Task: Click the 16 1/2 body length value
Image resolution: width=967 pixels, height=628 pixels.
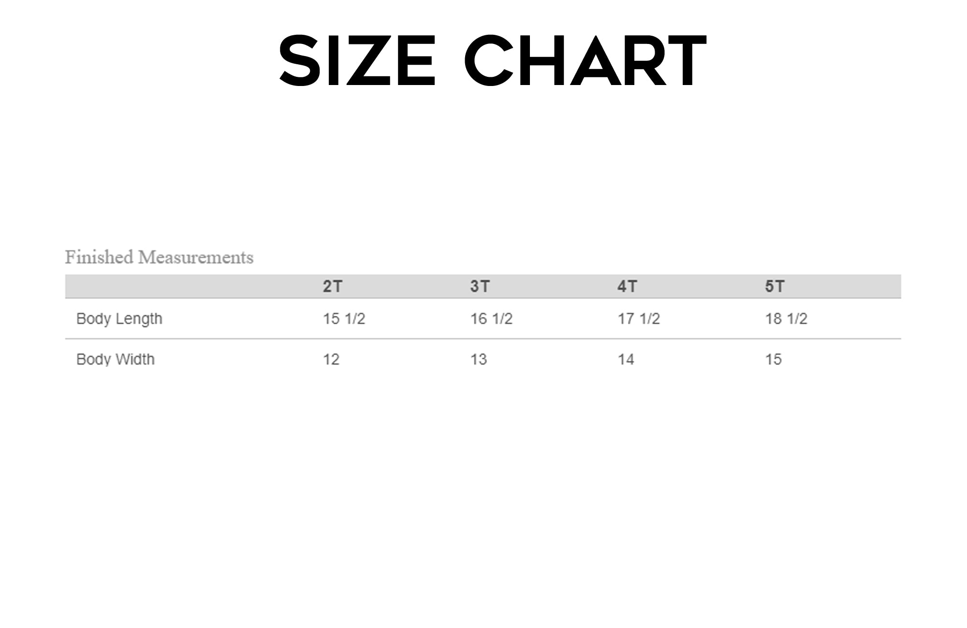Action: click(x=491, y=319)
